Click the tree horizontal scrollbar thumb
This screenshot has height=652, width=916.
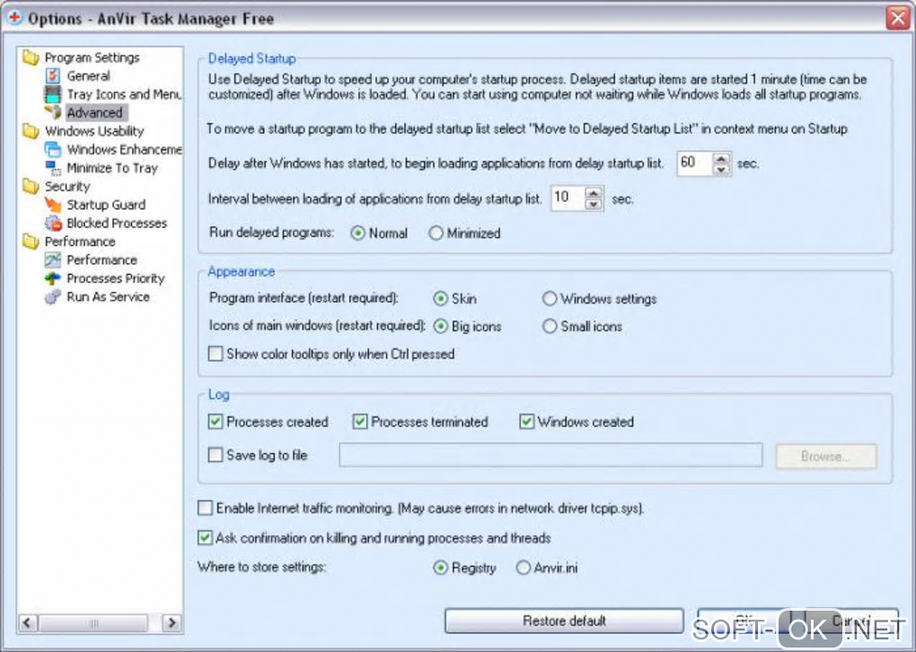(93, 622)
